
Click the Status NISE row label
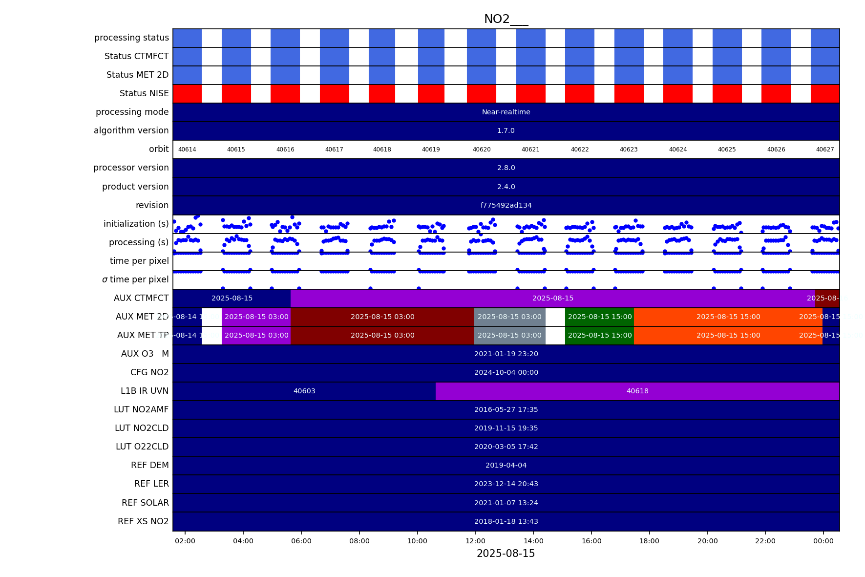[x=144, y=94]
